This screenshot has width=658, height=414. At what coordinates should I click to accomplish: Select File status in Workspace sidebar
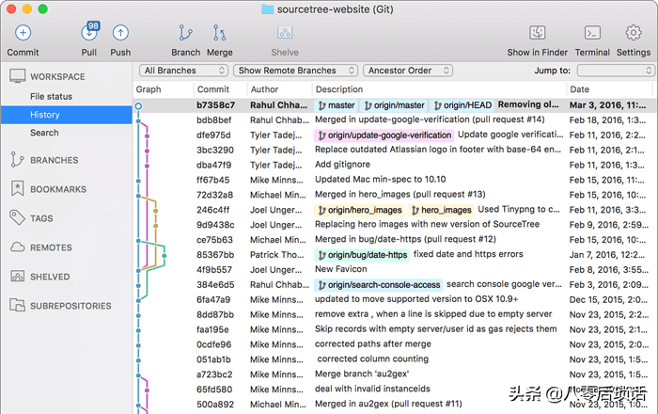coord(51,97)
